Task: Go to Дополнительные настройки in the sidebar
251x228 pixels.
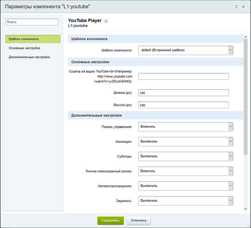Action: pos(29,57)
